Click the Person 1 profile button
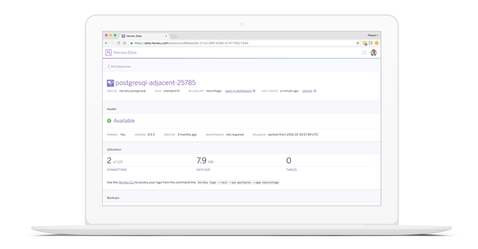 click(x=372, y=35)
